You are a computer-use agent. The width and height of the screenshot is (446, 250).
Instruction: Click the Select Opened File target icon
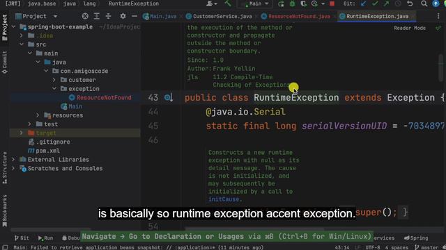85,16
